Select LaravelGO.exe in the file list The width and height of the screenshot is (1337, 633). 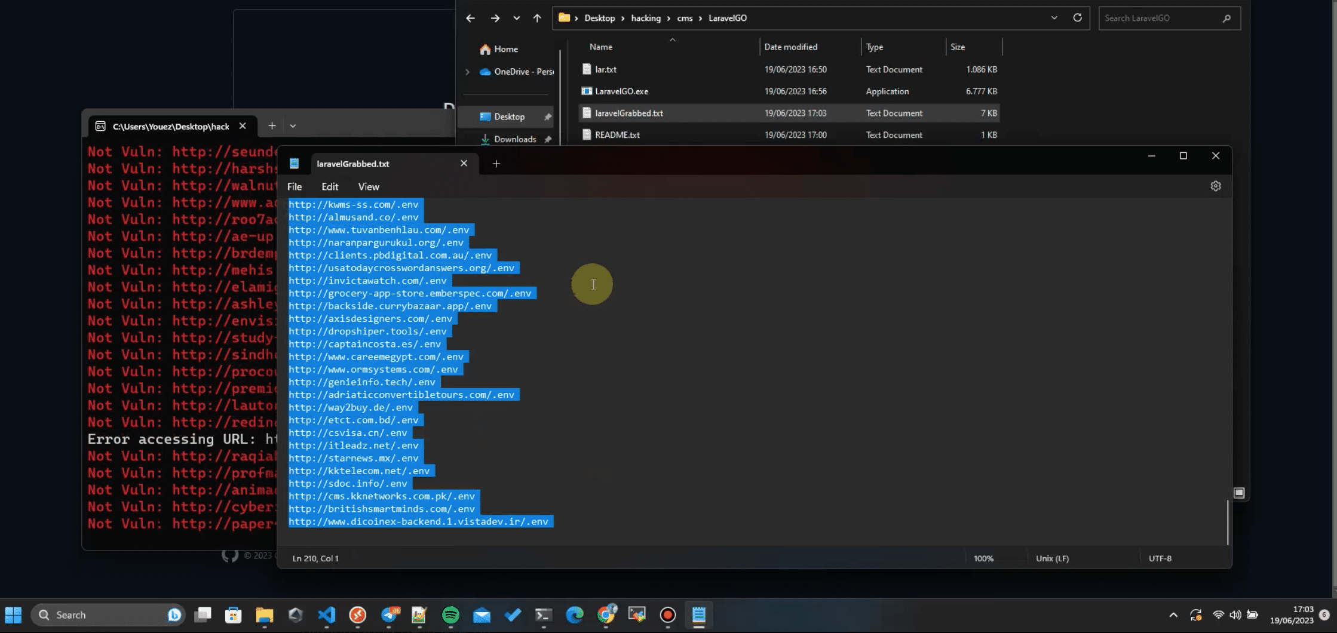[x=621, y=91]
